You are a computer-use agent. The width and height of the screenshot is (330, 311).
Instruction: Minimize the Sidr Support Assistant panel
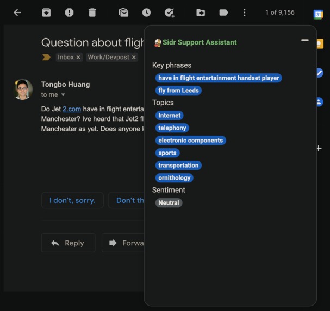[x=305, y=40]
